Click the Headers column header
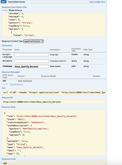Image resolution: width=122 pixels, height=165 pixels. (x=97, y=76)
